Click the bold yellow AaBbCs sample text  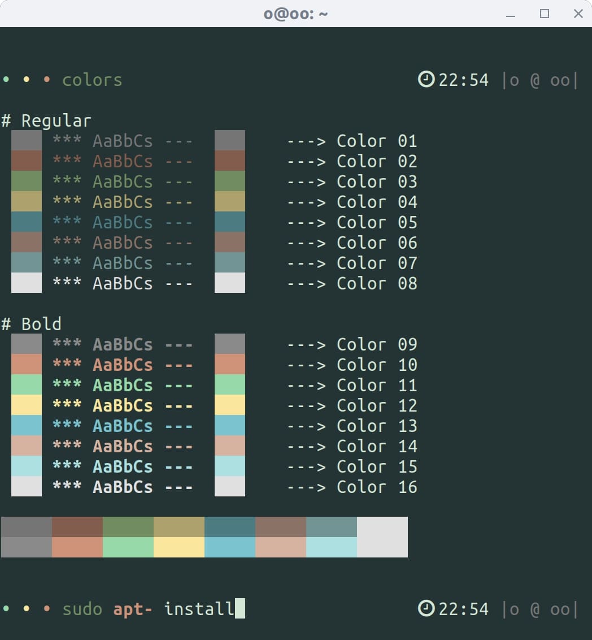point(123,405)
